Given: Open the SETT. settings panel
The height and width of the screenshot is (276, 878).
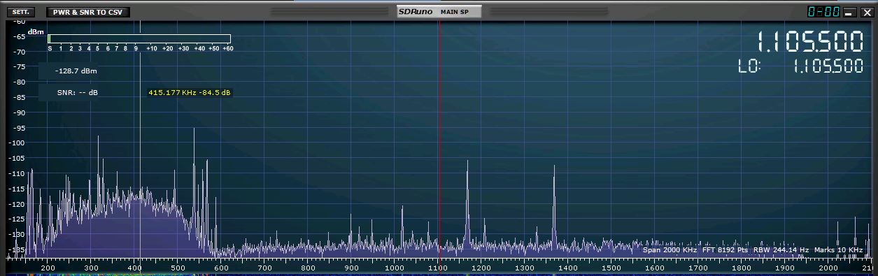Looking at the screenshot, I should coord(20,12).
